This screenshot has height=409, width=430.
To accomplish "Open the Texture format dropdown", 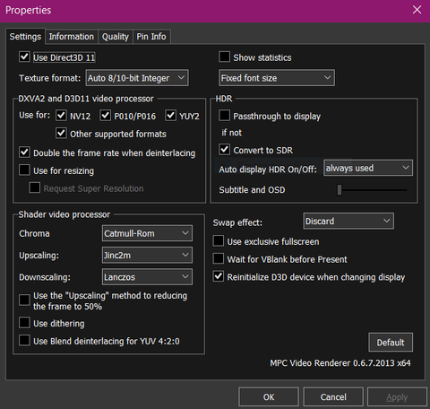I will point(137,78).
